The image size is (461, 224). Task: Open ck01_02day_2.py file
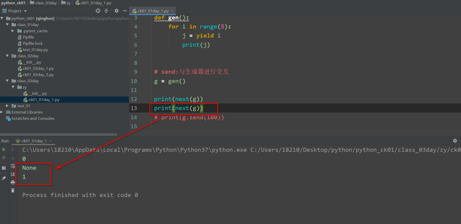pyautogui.click(x=38, y=75)
